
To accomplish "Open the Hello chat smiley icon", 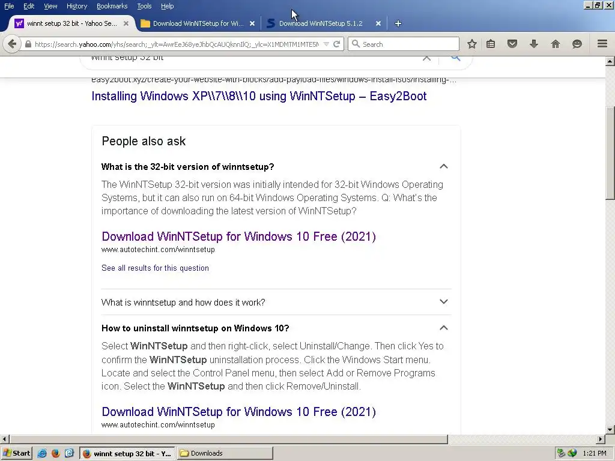I will click(x=577, y=44).
